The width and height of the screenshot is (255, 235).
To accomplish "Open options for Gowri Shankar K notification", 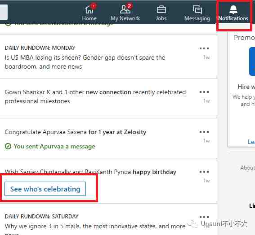I will coord(204,92).
